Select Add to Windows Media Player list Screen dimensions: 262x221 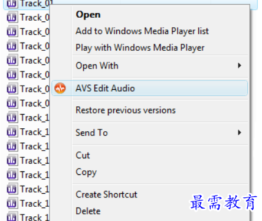pos(142,31)
